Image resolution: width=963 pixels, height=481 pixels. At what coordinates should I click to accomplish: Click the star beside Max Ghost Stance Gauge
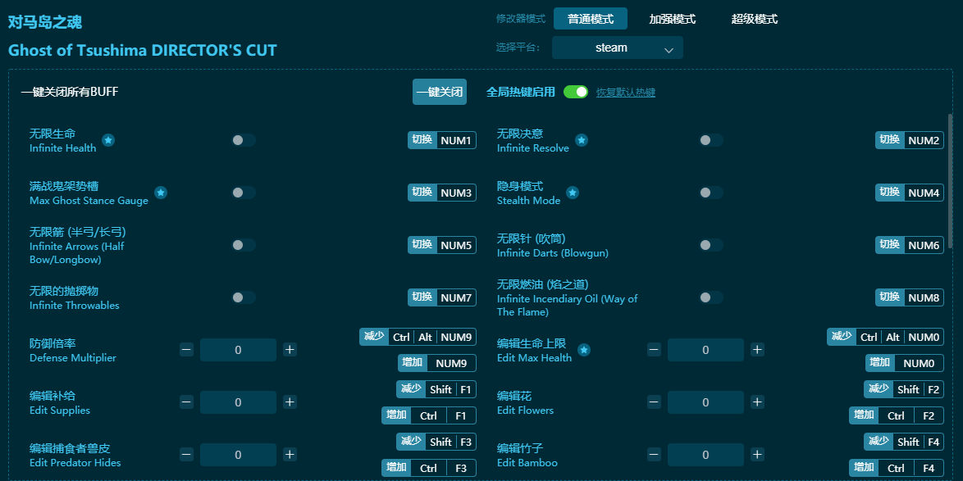(161, 193)
